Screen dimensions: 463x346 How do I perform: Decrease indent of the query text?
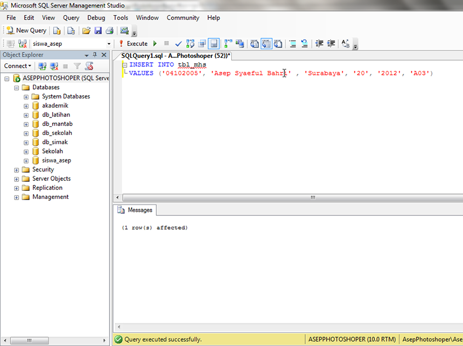coord(319,44)
